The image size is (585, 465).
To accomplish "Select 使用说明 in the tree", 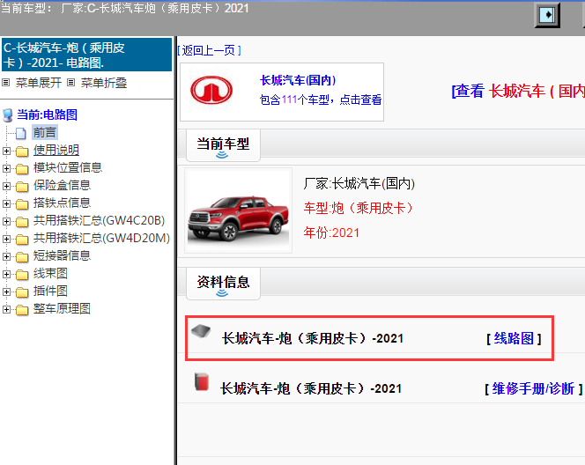I will [56, 150].
